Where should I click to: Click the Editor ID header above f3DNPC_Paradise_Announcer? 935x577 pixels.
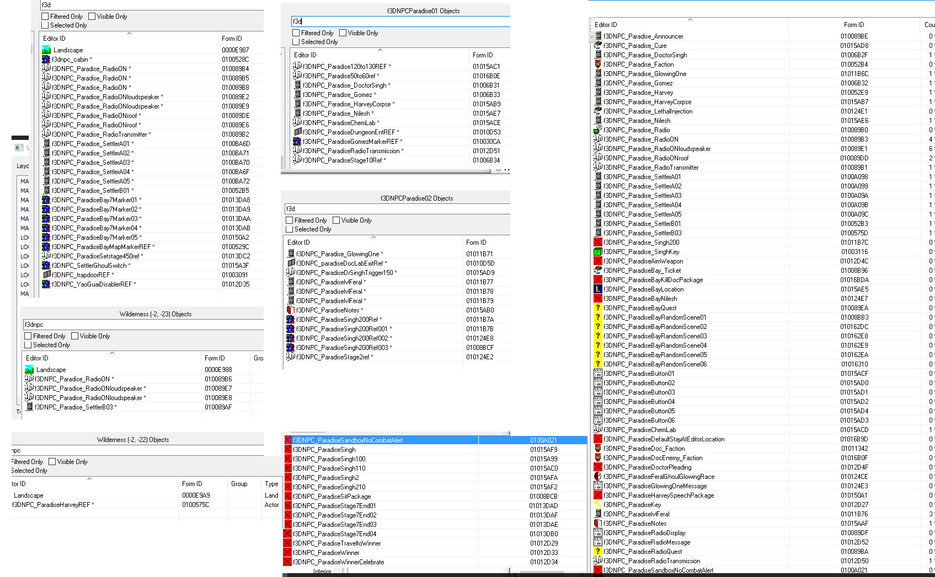[x=690, y=25]
